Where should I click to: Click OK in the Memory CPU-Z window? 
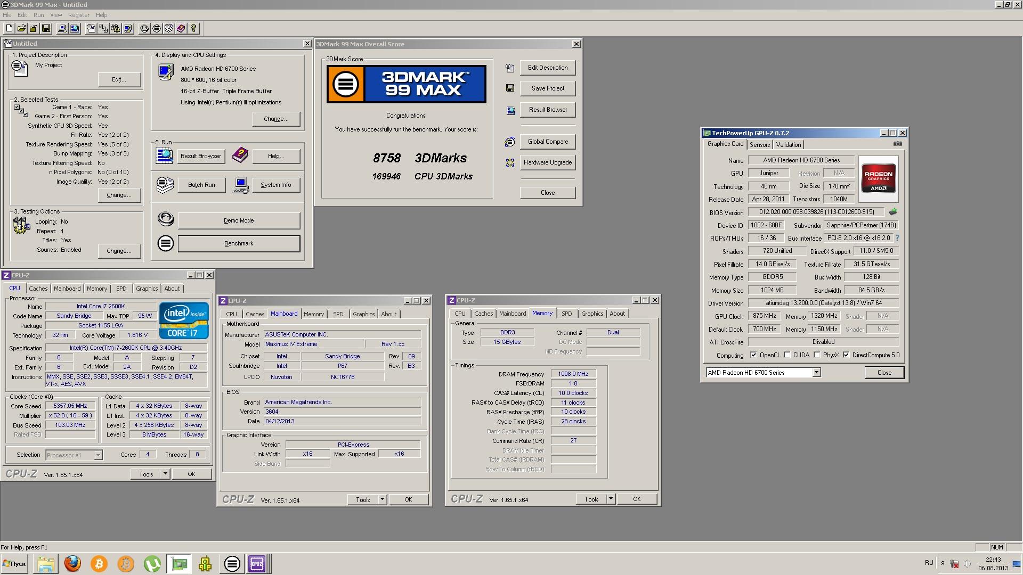pos(637,499)
